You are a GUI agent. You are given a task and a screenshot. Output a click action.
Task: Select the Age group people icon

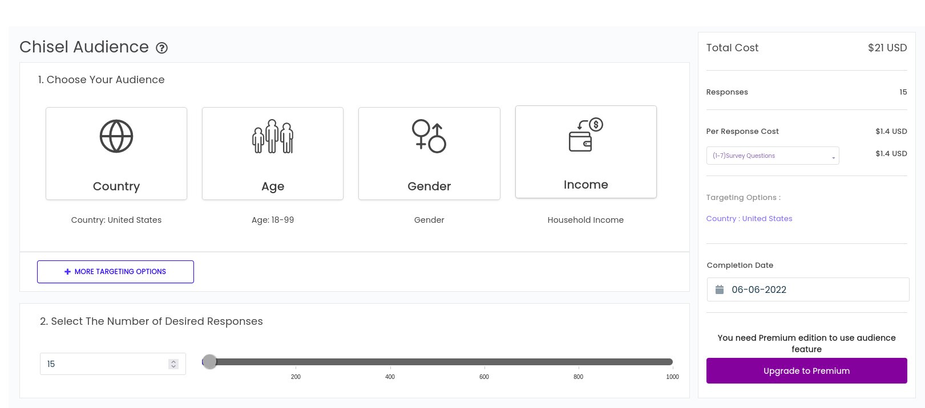(273, 136)
